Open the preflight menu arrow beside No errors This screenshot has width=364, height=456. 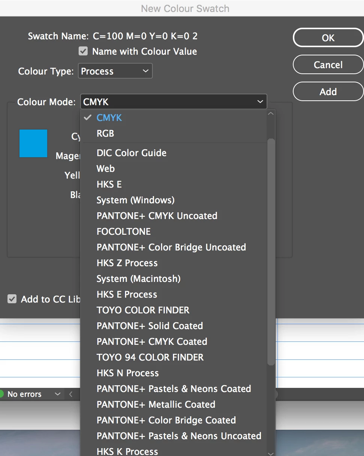57,394
